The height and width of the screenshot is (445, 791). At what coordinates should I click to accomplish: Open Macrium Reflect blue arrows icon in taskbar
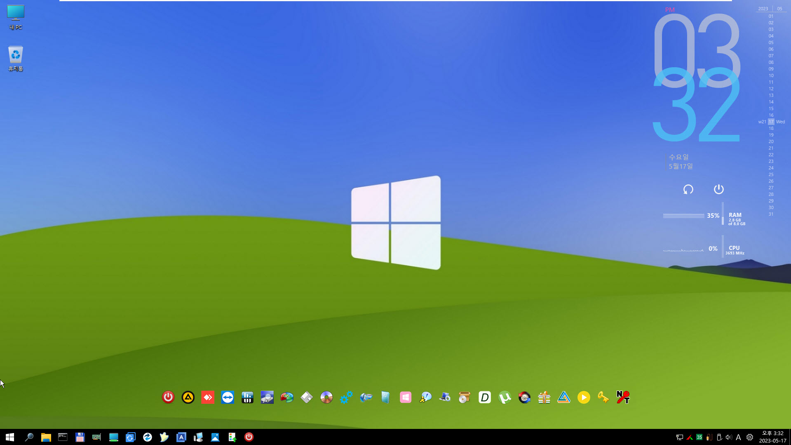[147, 437]
